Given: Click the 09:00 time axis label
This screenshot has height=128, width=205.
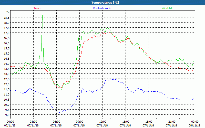Looking at the screenshot, I should coord(79,122).
